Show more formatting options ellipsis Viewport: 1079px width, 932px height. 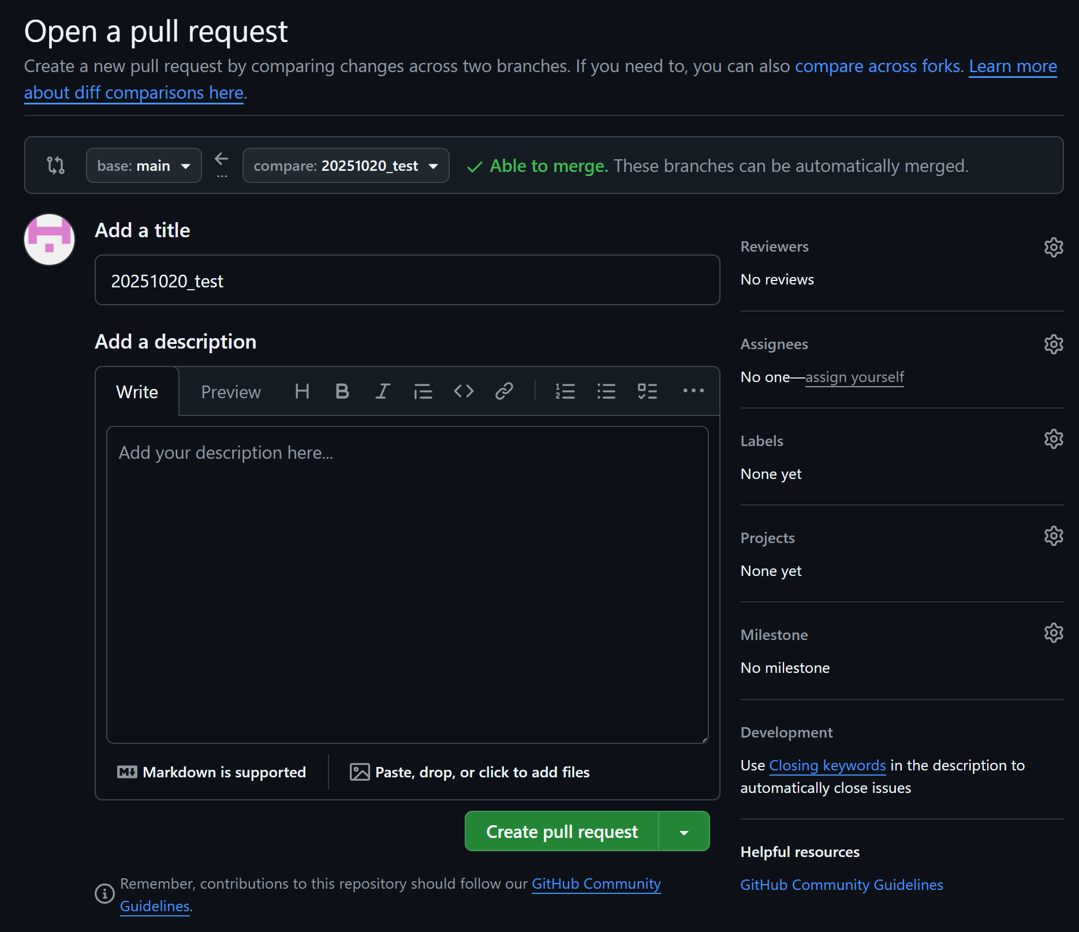point(693,391)
